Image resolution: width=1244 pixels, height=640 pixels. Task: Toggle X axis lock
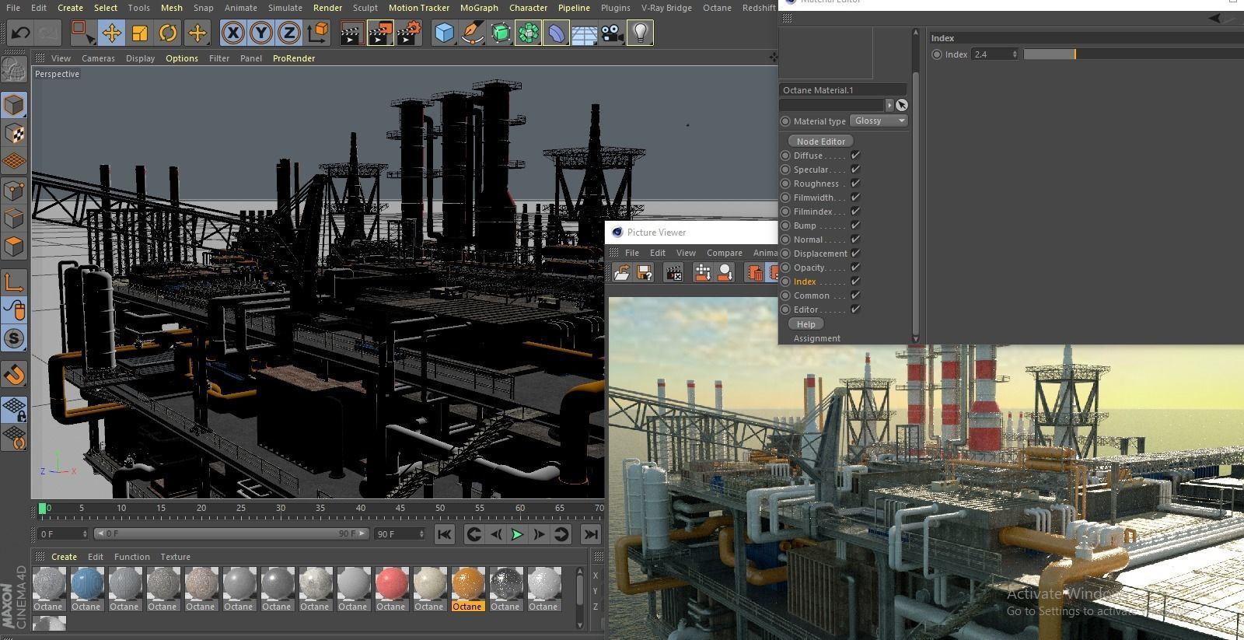tap(232, 33)
